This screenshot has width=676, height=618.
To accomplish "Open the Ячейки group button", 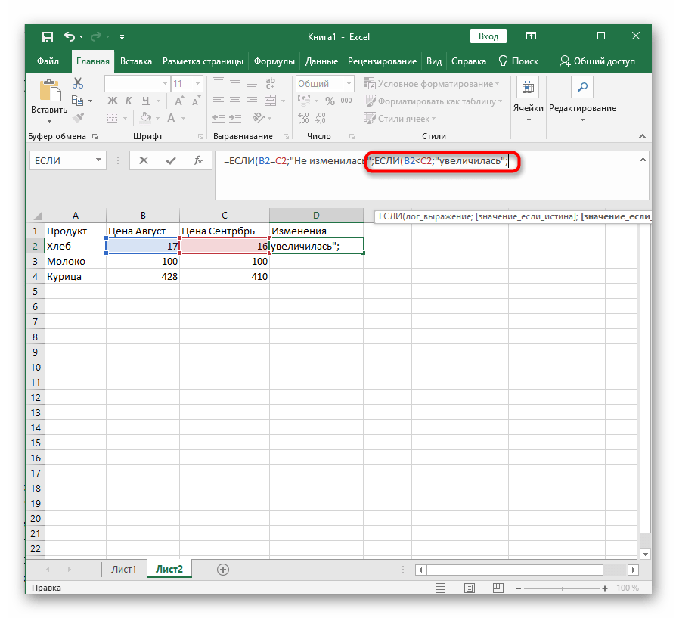I will pyautogui.click(x=528, y=100).
